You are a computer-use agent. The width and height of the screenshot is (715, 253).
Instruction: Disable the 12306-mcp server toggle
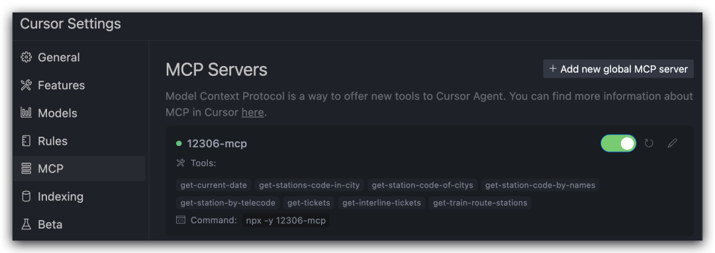point(618,143)
